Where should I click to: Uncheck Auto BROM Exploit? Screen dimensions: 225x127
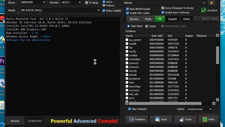(127, 9)
